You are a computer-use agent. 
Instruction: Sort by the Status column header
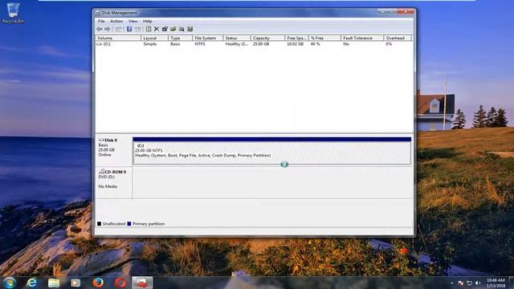pyautogui.click(x=237, y=38)
